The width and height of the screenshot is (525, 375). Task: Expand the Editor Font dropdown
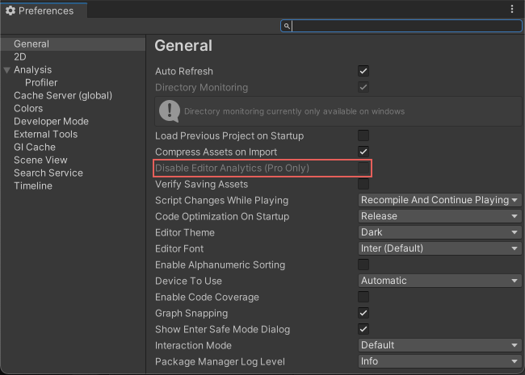coord(439,248)
